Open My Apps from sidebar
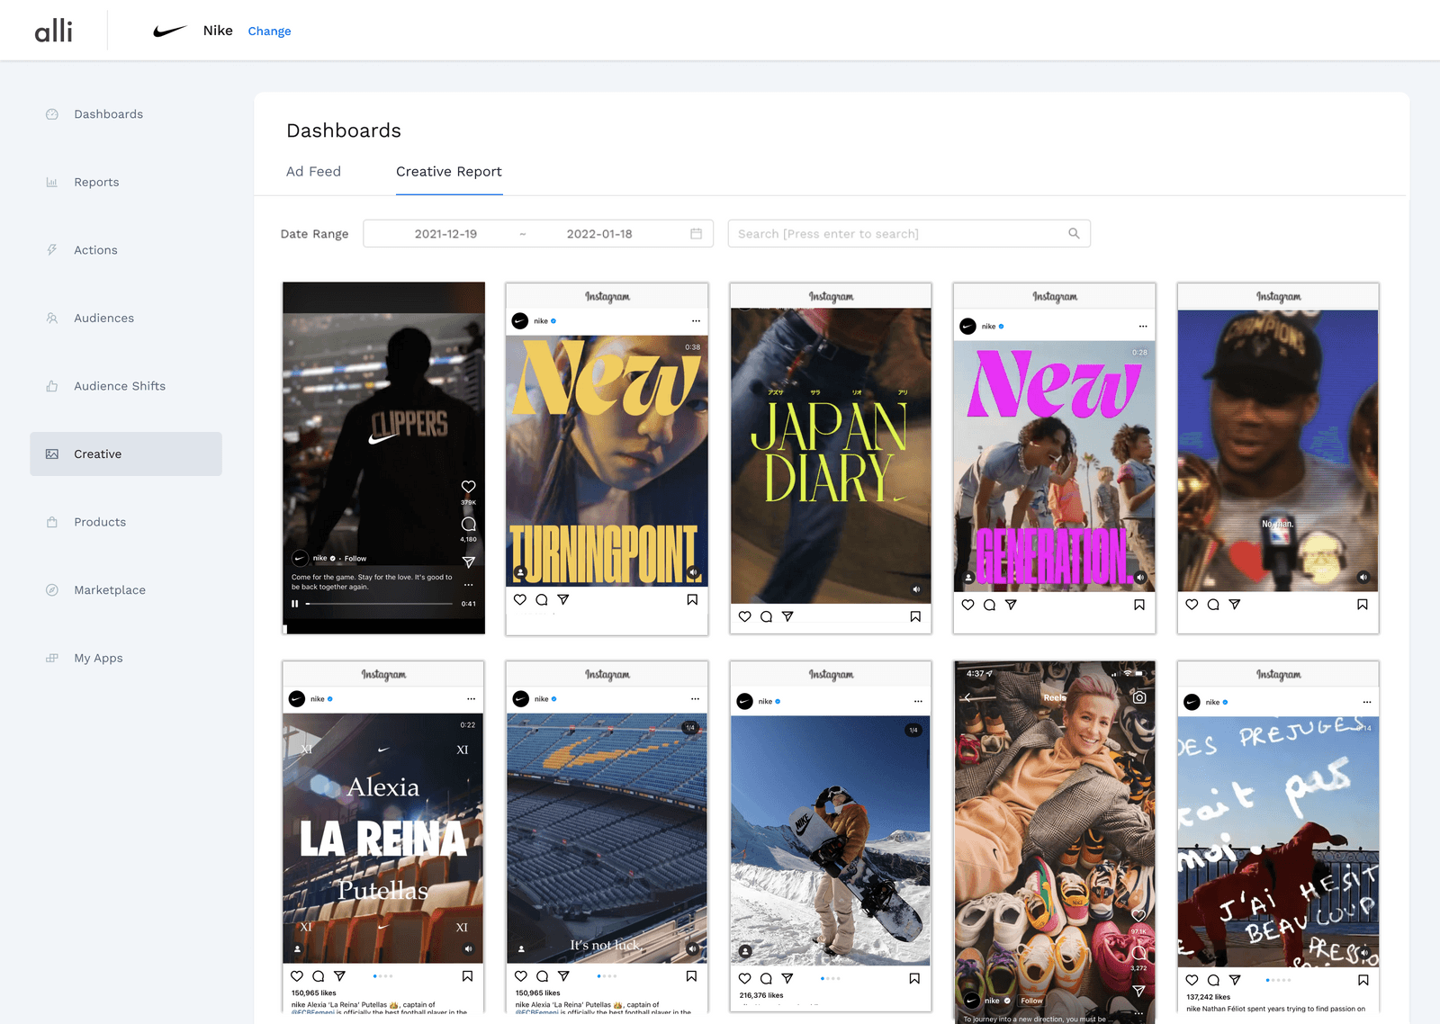The image size is (1440, 1024). 98,658
